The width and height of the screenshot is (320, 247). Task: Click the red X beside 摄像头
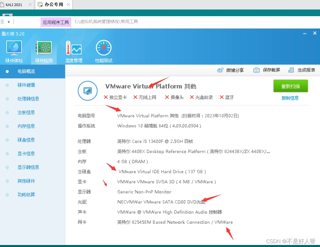coord(167,97)
